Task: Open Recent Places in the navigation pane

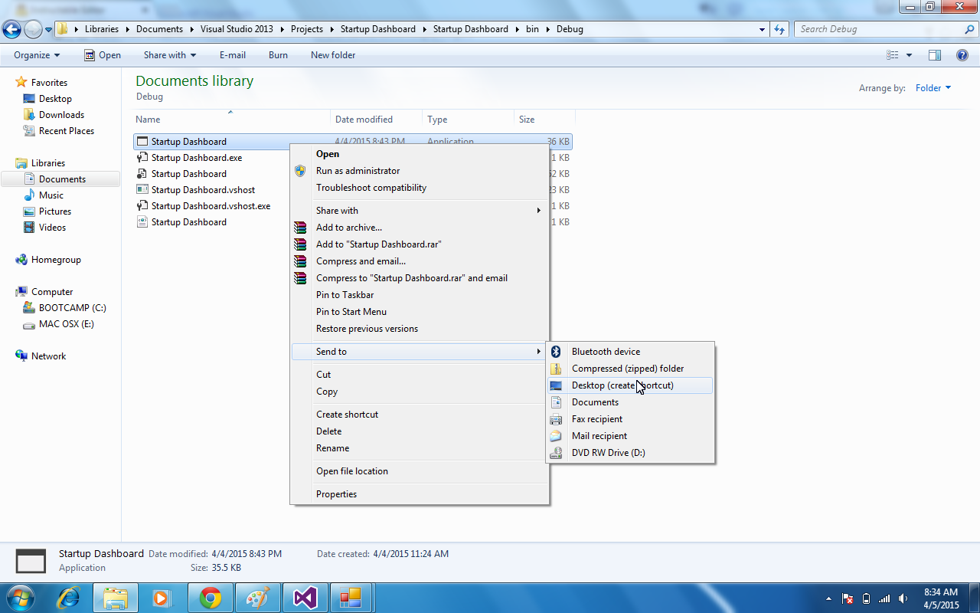Action: pyautogui.click(x=67, y=131)
